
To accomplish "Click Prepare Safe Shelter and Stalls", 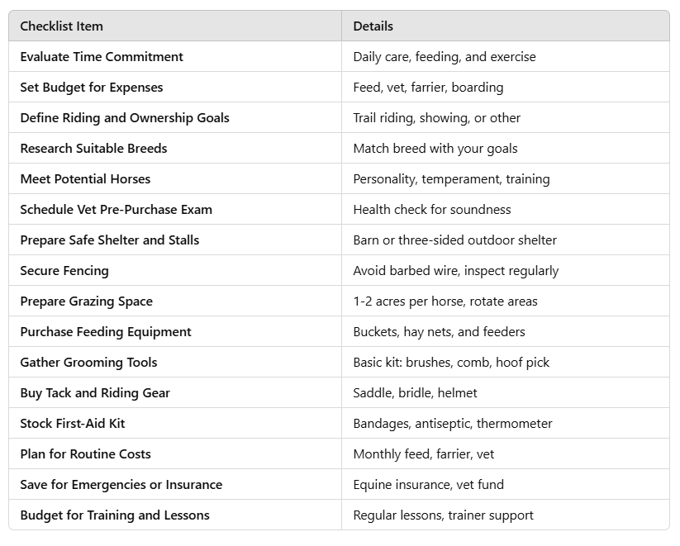I will 110,240.
